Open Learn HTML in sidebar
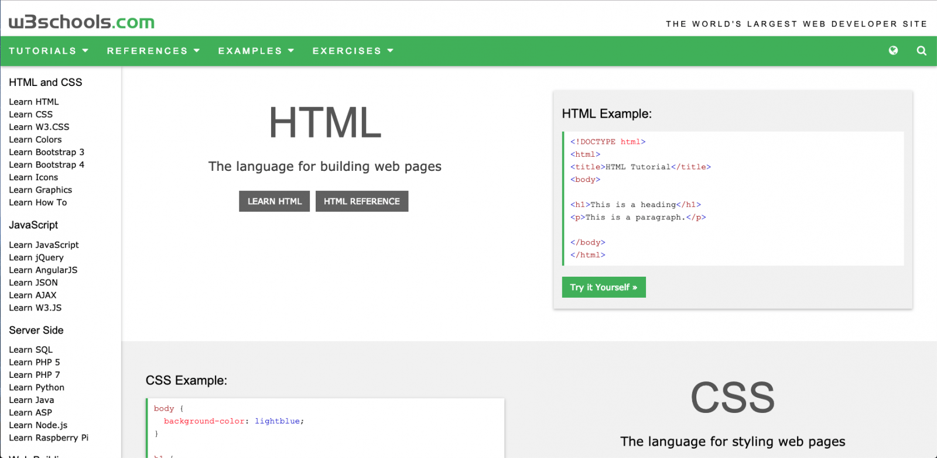This screenshot has width=937, height=458. [x=34, y=102]
